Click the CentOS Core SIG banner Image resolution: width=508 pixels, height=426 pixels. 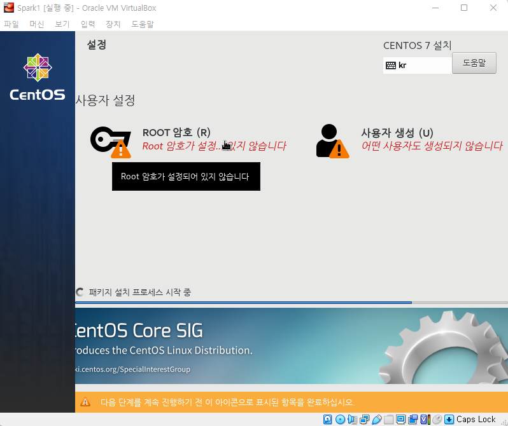click(292, 346)
